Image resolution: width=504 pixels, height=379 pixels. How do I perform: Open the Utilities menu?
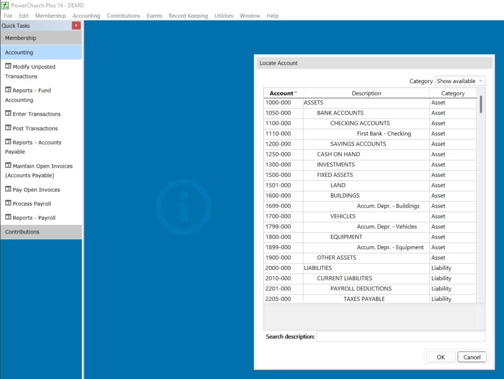[x=224, y=16]
